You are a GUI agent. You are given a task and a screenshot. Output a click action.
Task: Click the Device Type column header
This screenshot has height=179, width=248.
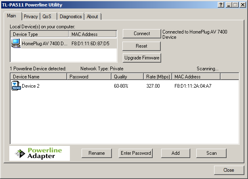point(40,34)
